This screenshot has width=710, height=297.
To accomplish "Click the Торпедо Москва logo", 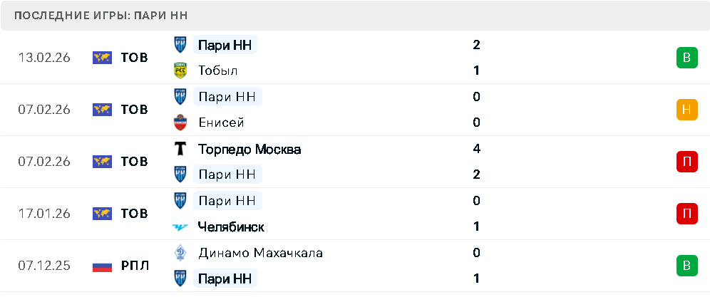I will click(180, 149).
